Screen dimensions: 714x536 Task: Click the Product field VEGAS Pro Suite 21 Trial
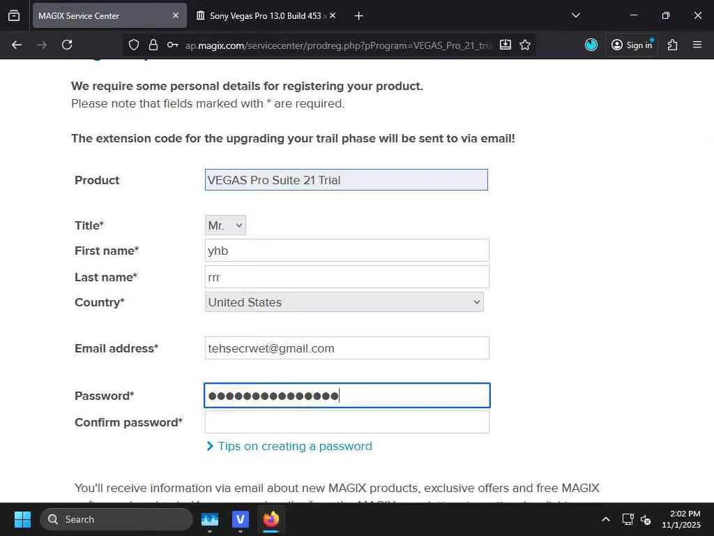click(346, 180)
